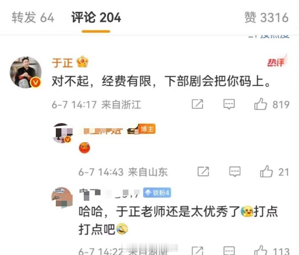Open the blogger's blurred avatar
This screenshot has width=299, height=255.
pyautogui.click(x=62, y=133)
